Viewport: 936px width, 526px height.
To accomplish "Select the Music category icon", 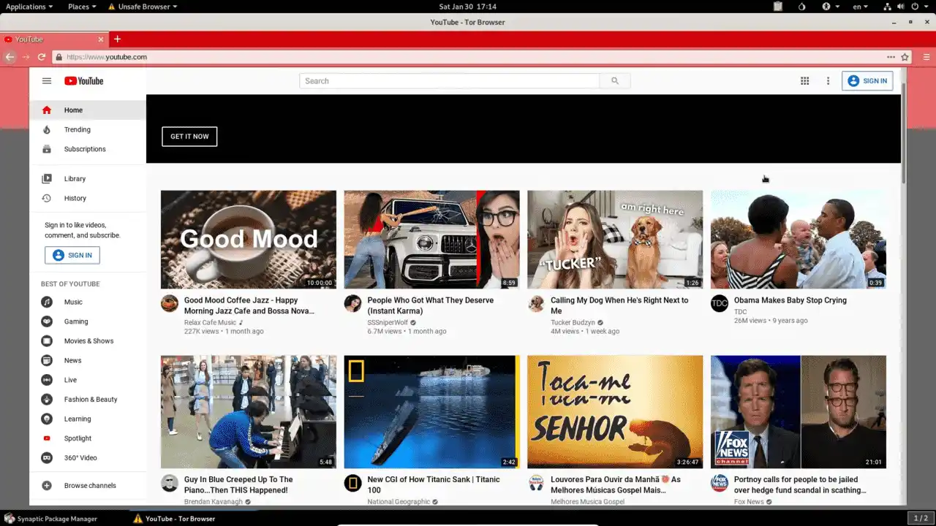I will pos(47,302).
